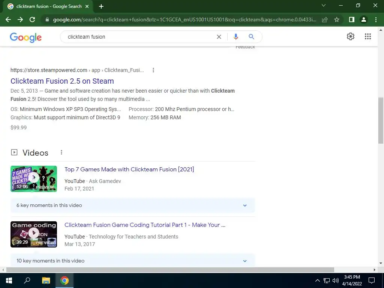384x288 pixels.
Task: Go back to previous page in Chrome
Action: pos(8,19)
